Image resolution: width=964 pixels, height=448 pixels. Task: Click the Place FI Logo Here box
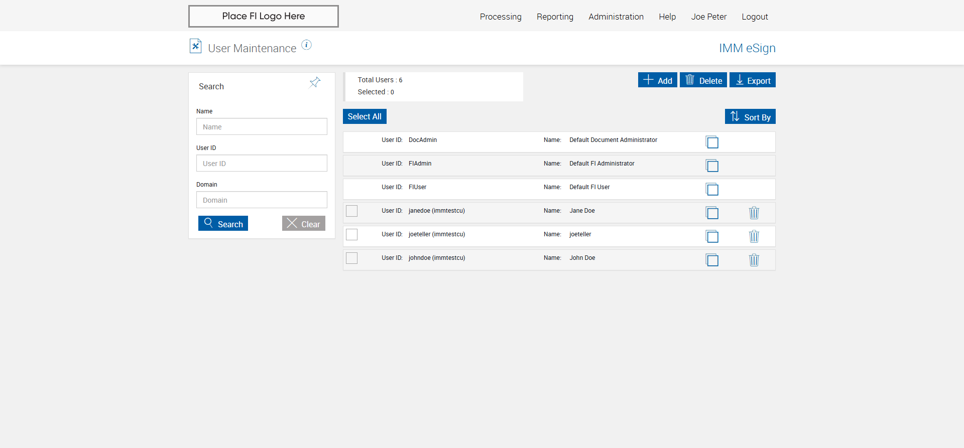264,16
